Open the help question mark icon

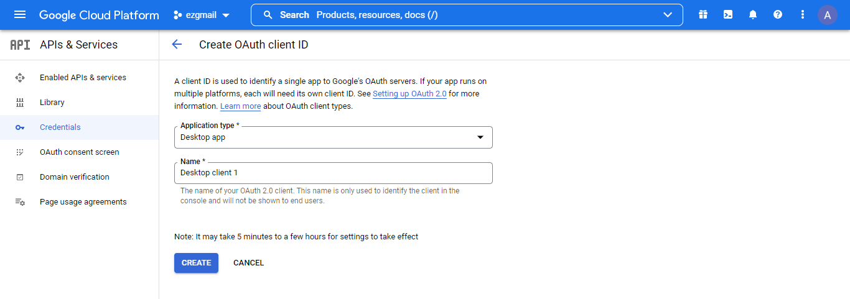778,15
